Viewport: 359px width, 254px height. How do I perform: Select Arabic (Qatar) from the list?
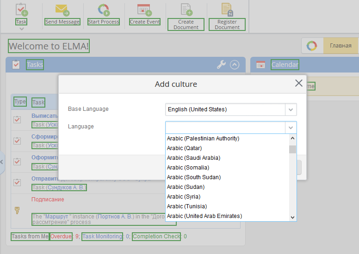click(184, 148)
